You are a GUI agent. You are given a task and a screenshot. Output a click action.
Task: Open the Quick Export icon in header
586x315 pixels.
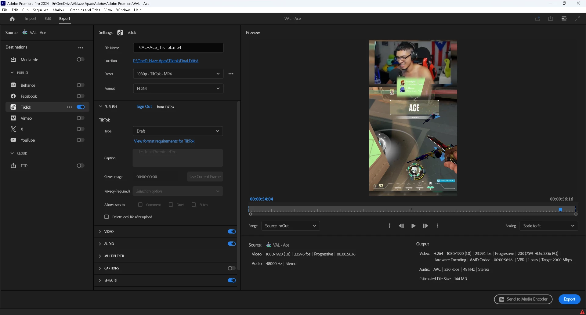(x=551, y=19)
